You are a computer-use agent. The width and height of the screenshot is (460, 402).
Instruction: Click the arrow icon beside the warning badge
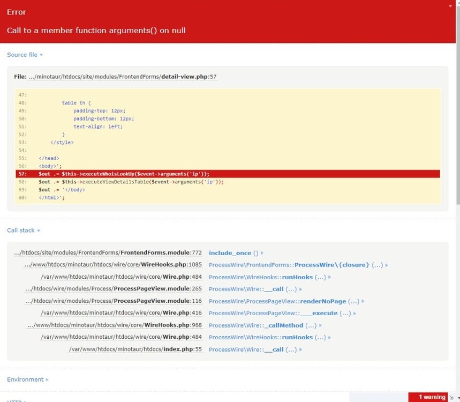click(451, 397)
